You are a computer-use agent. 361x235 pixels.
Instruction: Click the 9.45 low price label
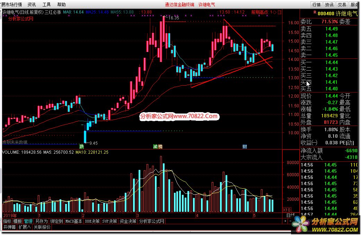tap(93, 143)
